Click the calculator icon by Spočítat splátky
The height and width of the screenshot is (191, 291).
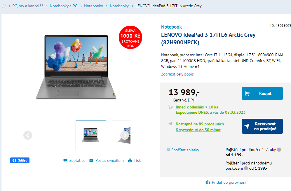click(x=168, y=150)
